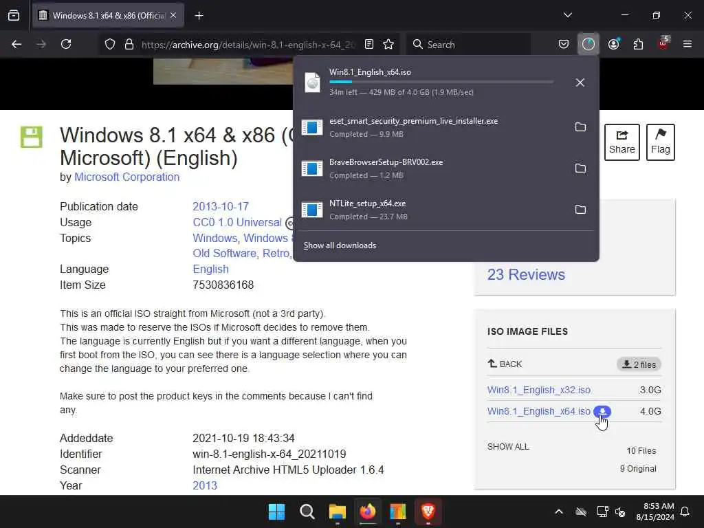Show NTLite_setup_x64.exe in folder
The width and height of the screenshot is (704, 528).
click(580, 210)
